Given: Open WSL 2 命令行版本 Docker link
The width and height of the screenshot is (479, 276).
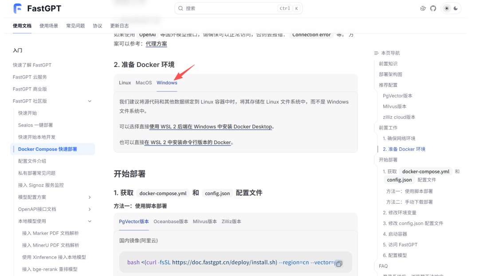Looking at the screenshot, I should [x=188, y=142].
